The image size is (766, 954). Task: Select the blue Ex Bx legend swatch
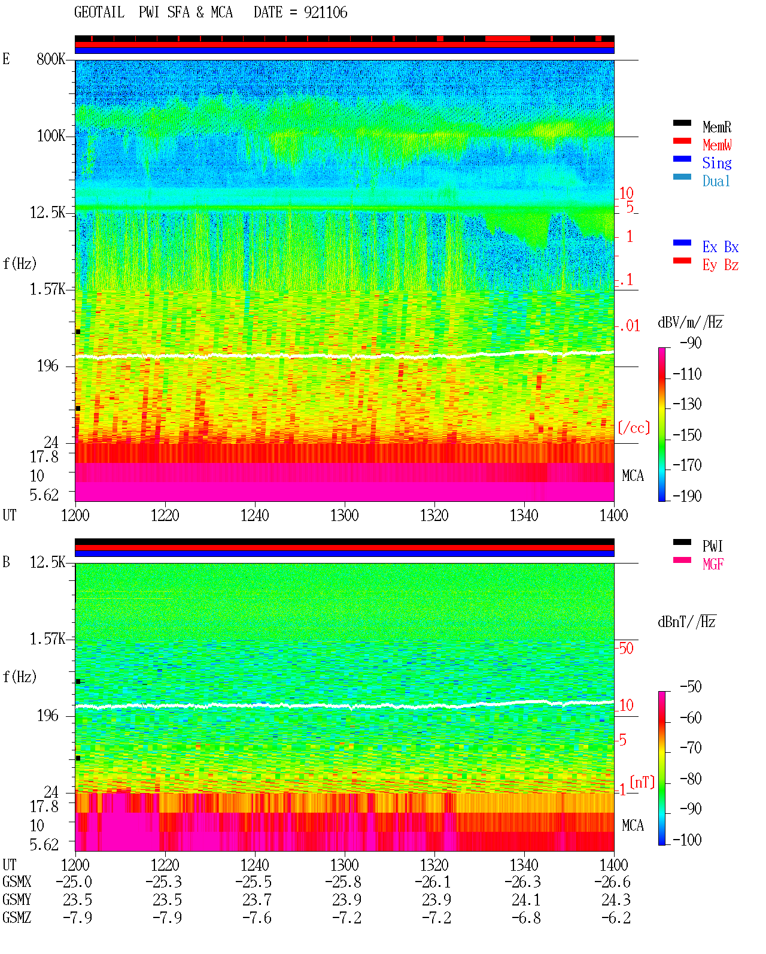682,243
